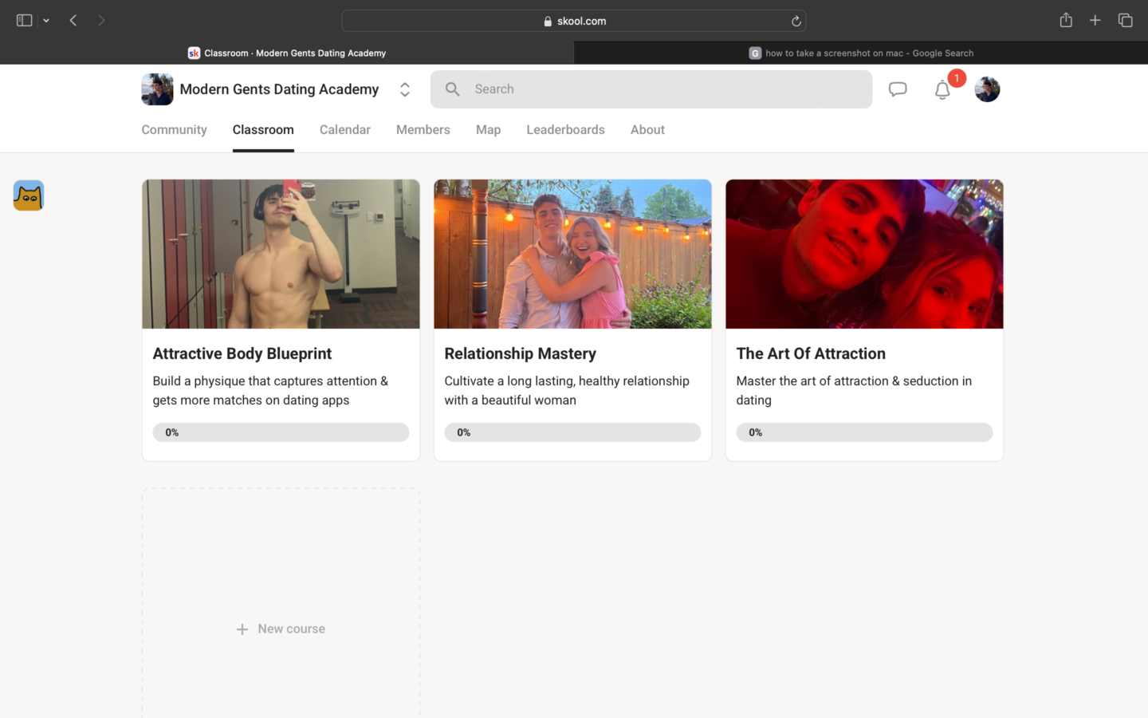
Task: Switch to the Community tab
Action: [174, 130]
